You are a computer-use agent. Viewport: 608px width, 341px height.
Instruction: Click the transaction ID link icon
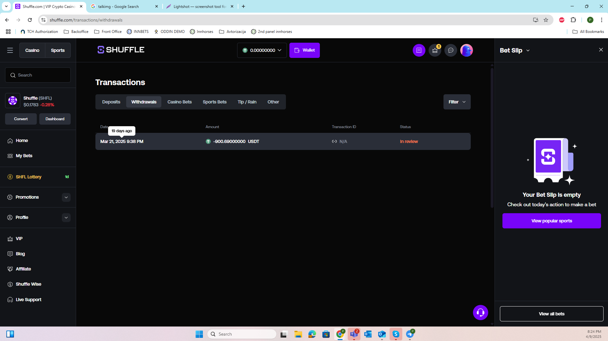(x=334, y=141)
